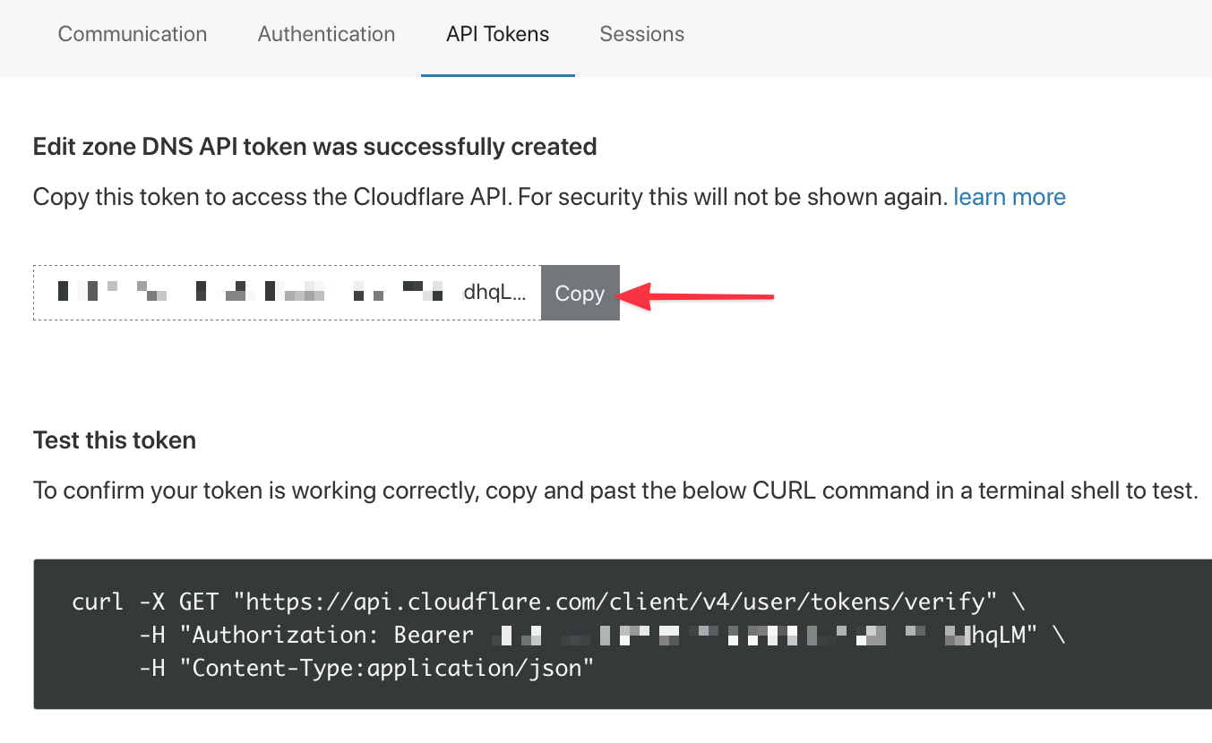Image resolution: width=1212 pixels, height=743 pixels.
Task: Click the Copy button beside the token
Action: pos(580,293)
